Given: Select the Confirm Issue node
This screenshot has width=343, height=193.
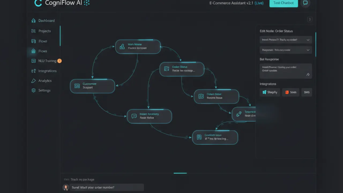Looking at the screenshot, I should [215, 137].
